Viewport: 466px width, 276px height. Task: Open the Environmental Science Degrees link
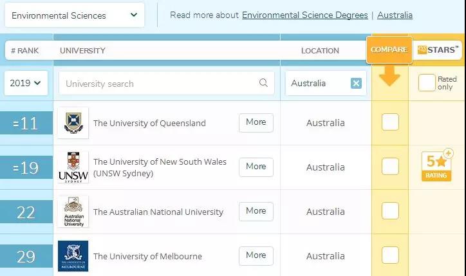coord(305,15)
